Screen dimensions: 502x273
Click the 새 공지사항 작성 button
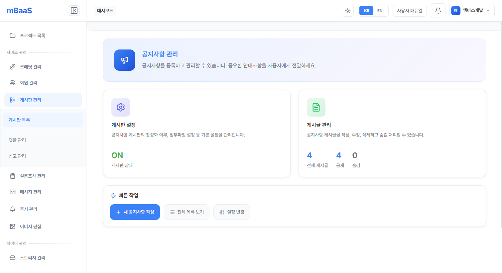(x=135, y=212)
